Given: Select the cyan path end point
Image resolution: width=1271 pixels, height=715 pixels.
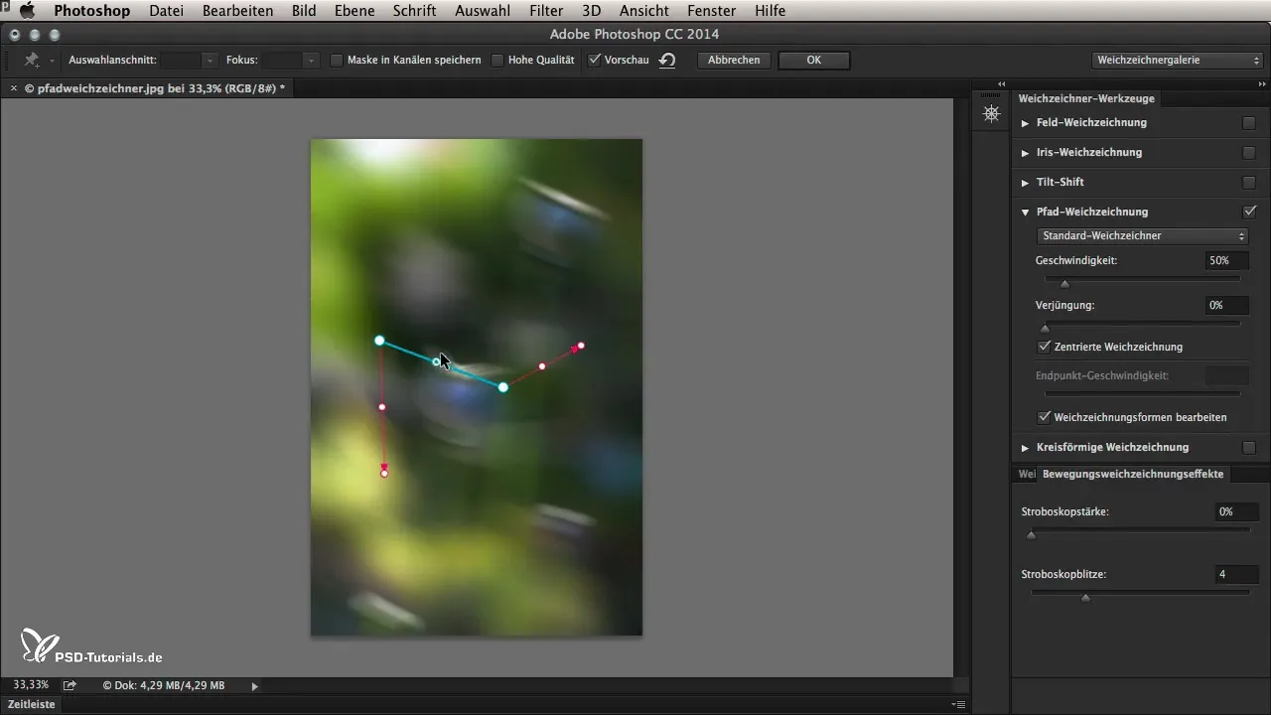Looking at the screenshot, I should [x=503, y=387].
